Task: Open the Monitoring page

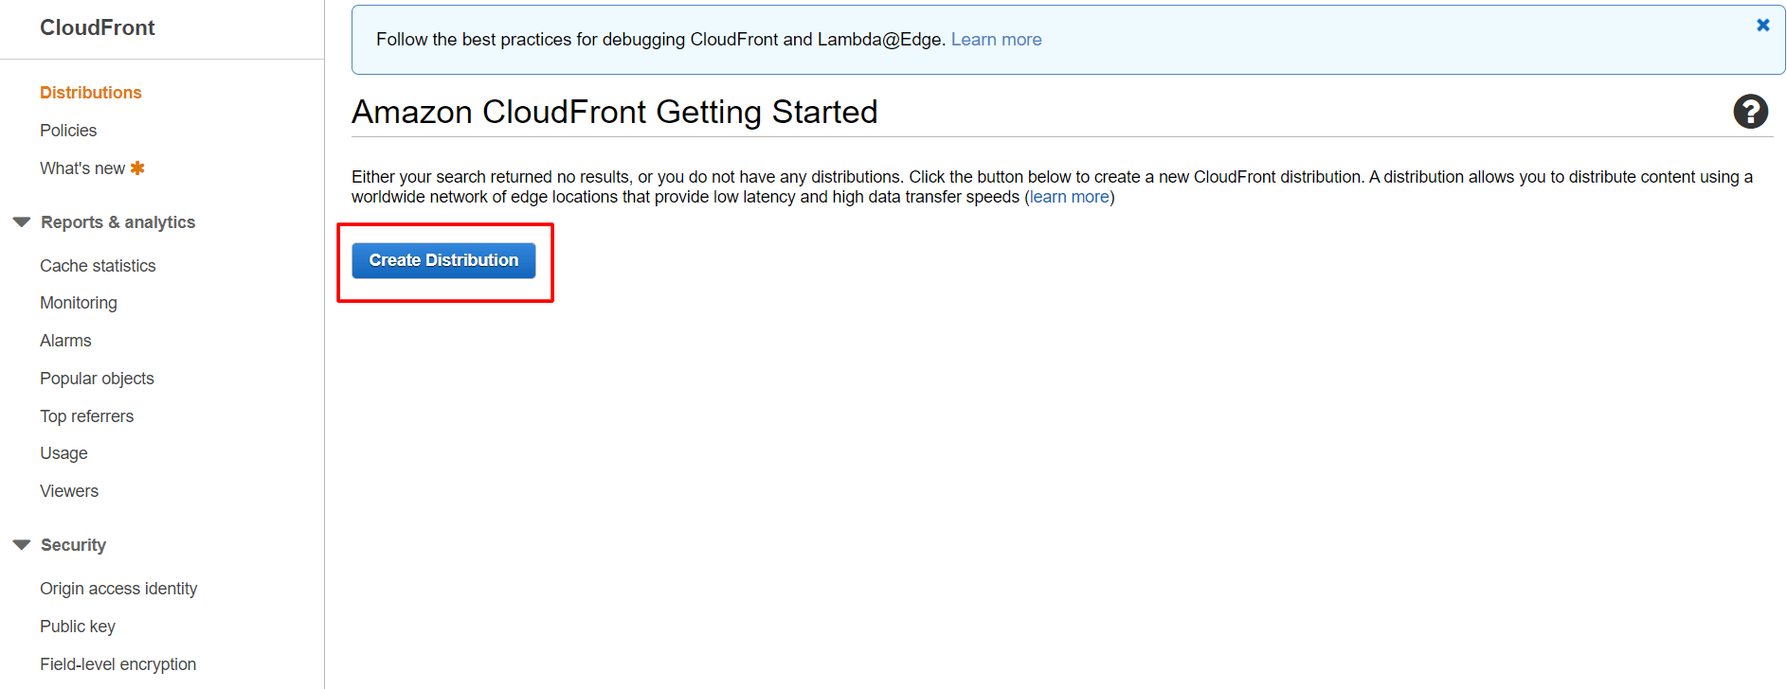Action: point(79,303)
